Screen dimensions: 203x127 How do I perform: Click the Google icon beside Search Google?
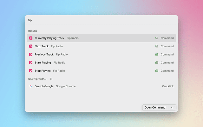pyautogui.click(x=31, y=86)
